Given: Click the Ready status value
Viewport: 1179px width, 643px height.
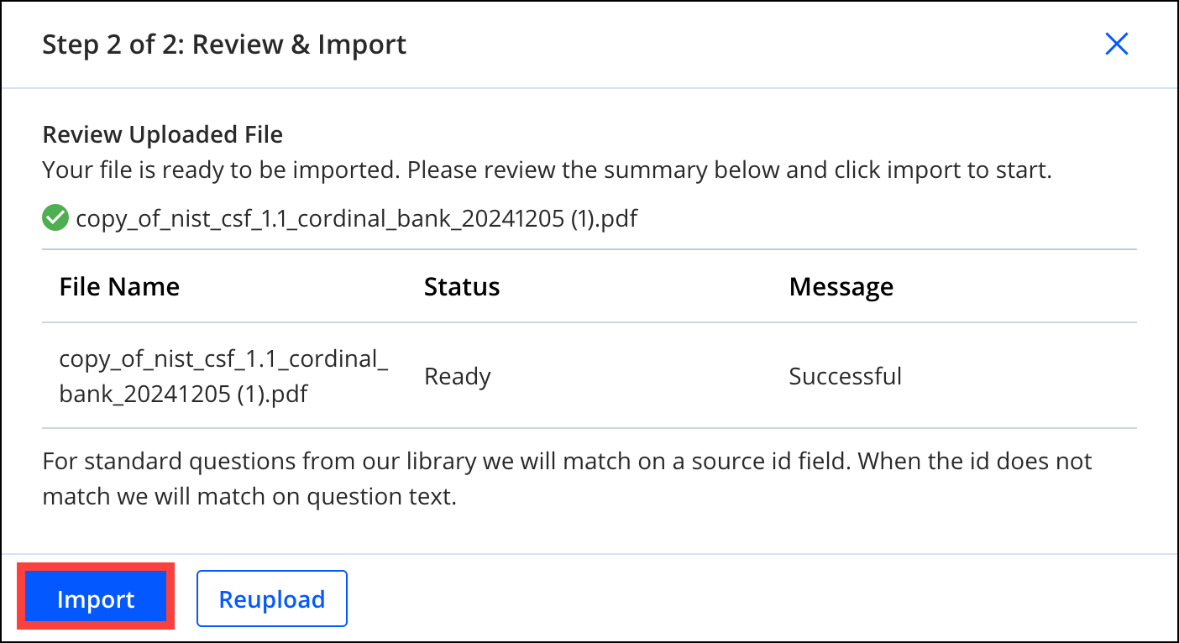Looking at the screenshot, I should click(458, 377).
